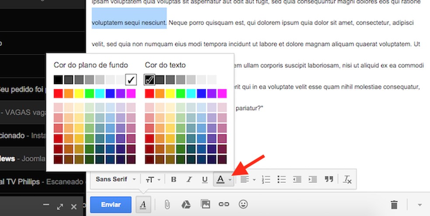This screenshot has height=216, width=430.
Task: Set the text color to bright red
Action: [x=149, y=94]
